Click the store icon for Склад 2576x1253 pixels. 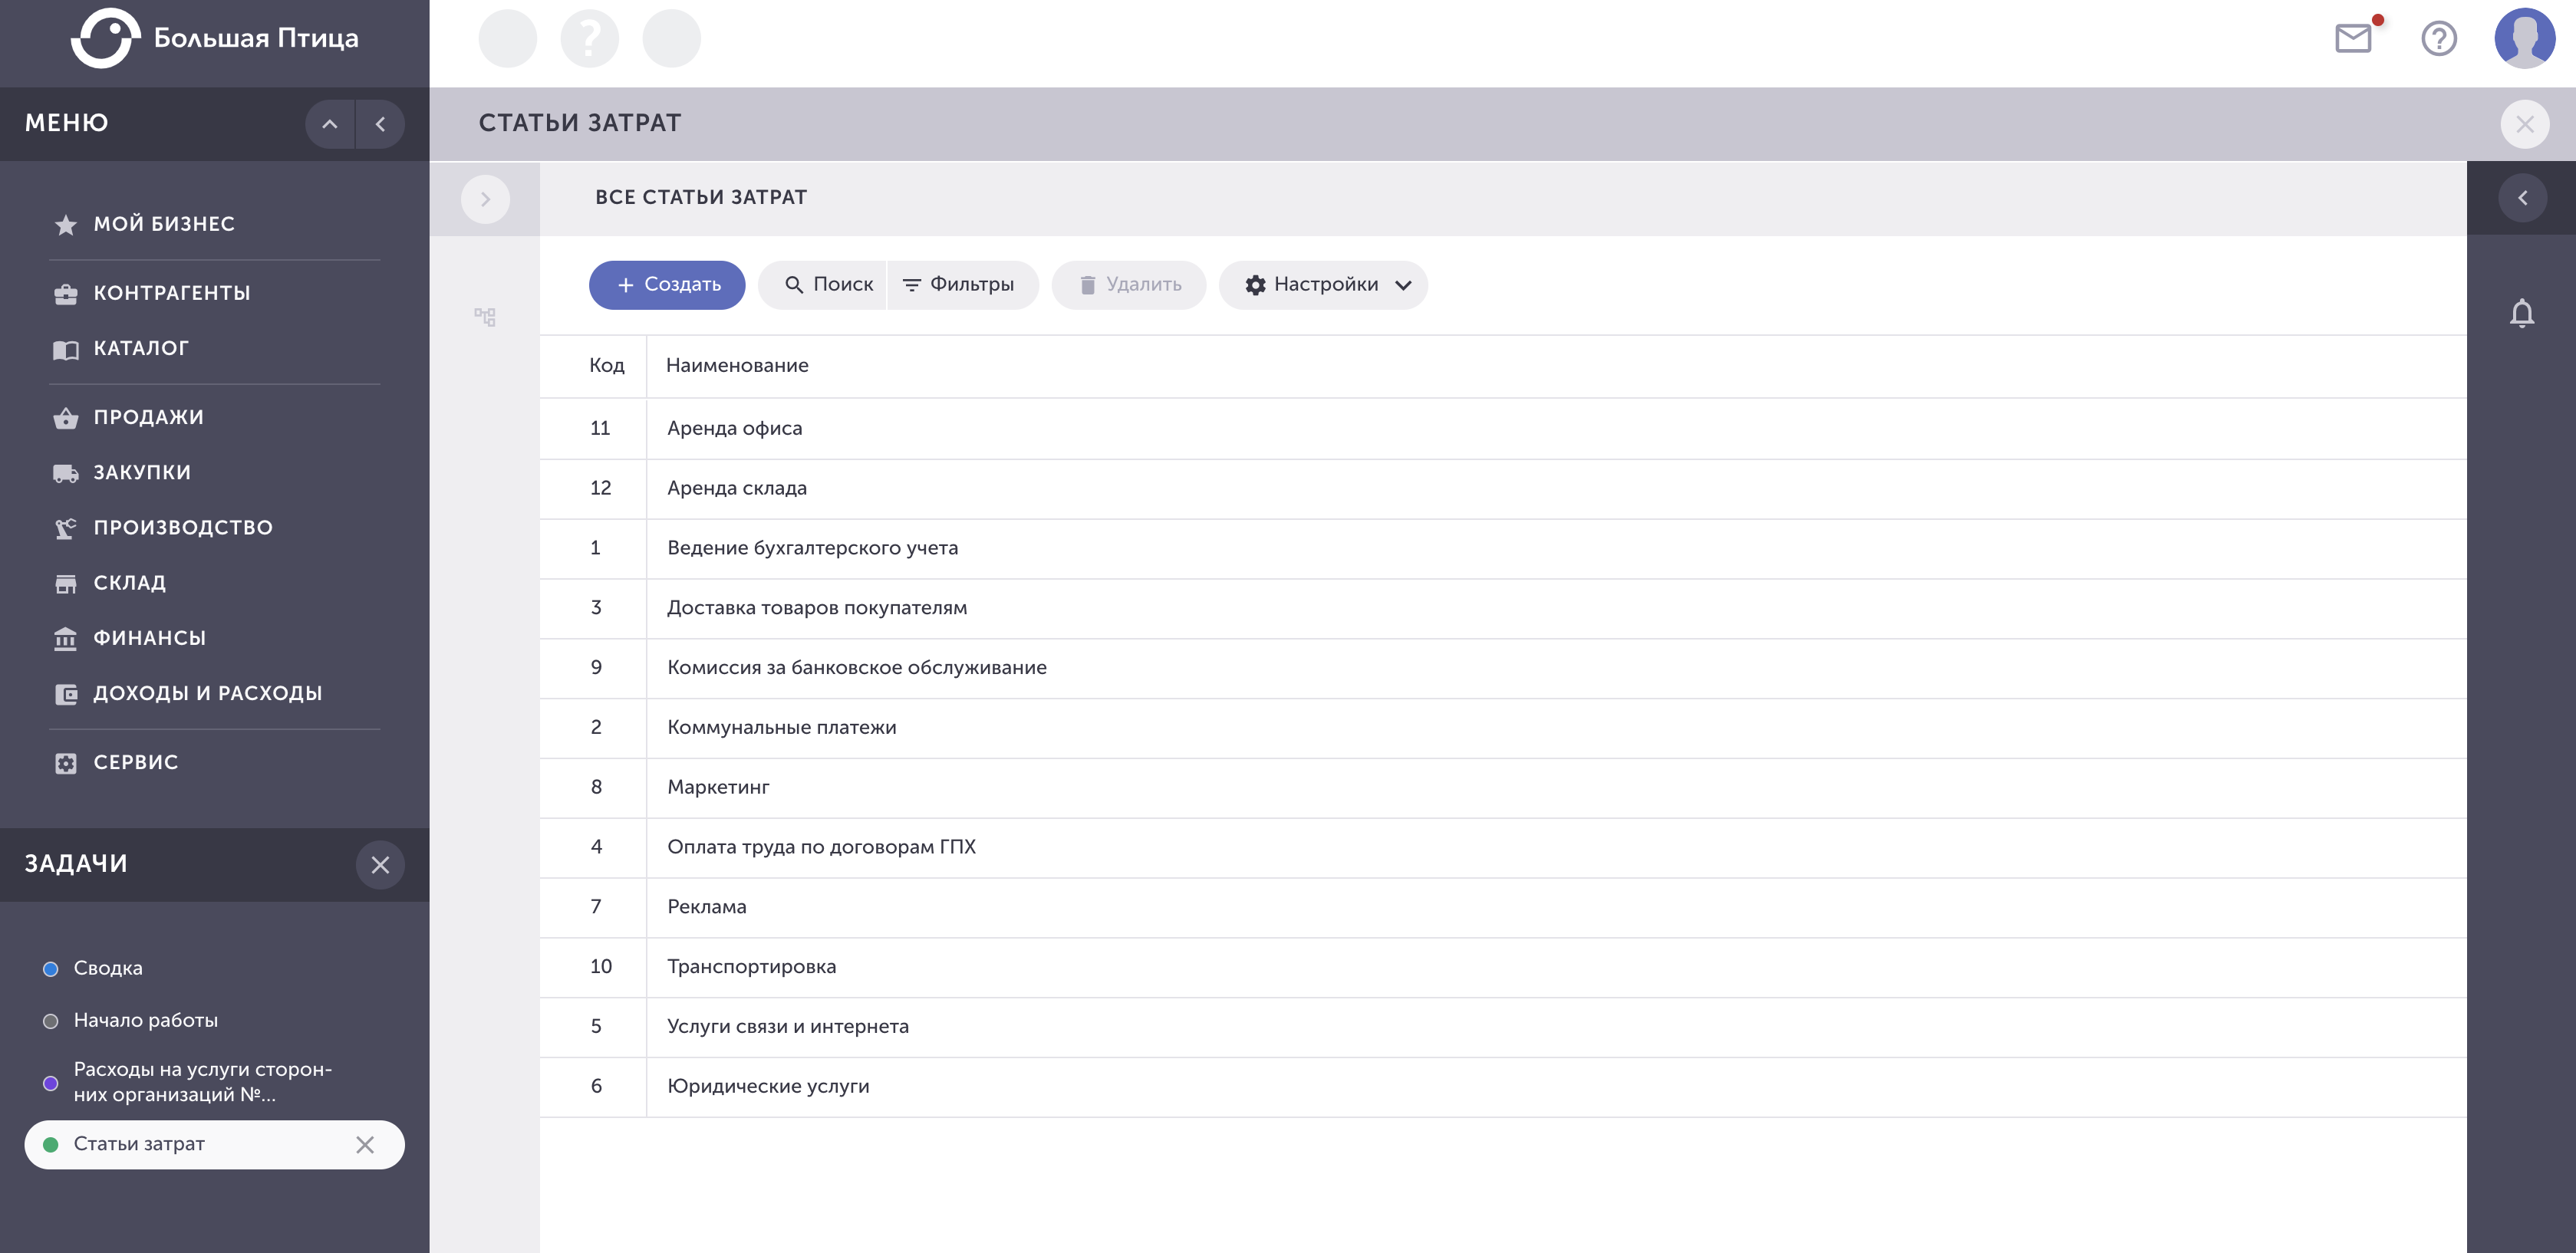pos(65,583)
